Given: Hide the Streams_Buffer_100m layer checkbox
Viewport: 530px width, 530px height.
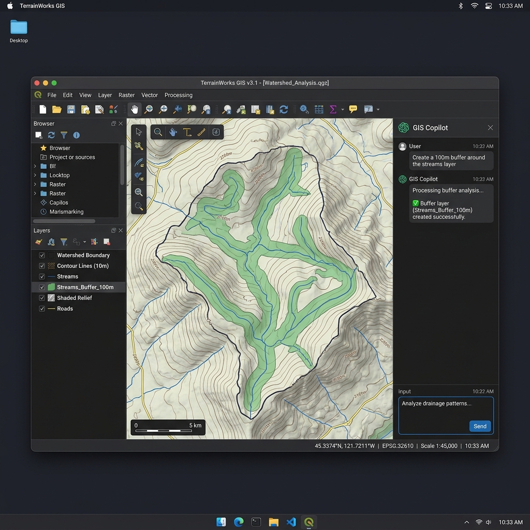Looking at the screenshot, I should coord(42,287).
